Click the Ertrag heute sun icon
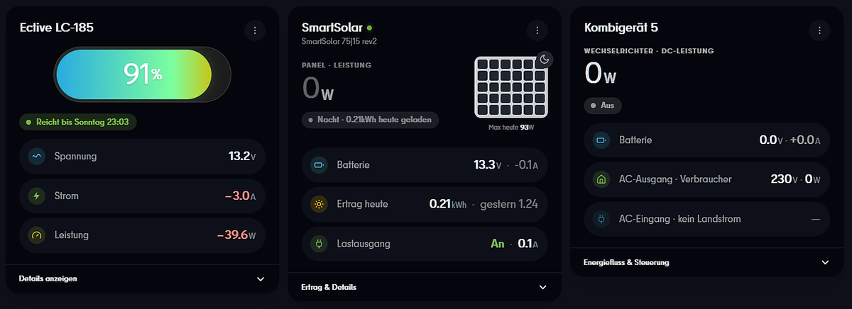Screen dimensions: 852x309 click(x=319, y=204)
